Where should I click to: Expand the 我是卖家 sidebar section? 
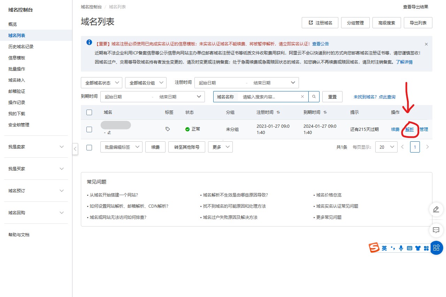tap(36, 147)
